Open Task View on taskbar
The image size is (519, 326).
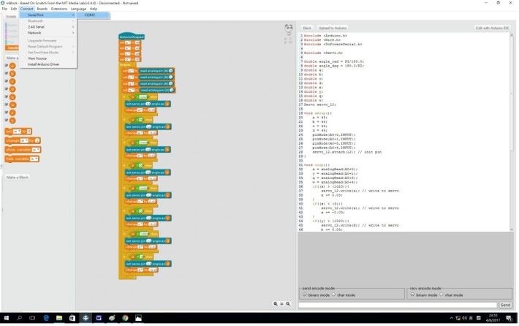point(32,318)
